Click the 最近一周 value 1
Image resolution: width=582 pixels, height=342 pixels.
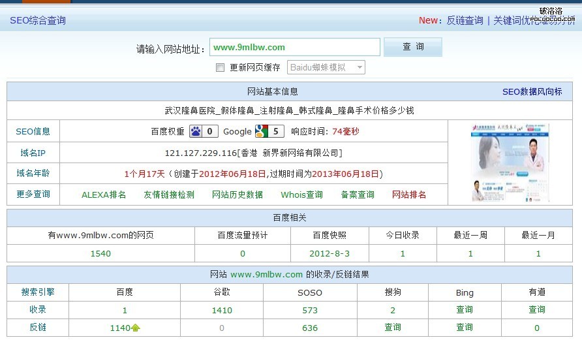pos(470,254)
